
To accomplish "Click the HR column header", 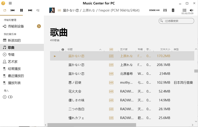I will pyautogui.click(x=111, y=50).
